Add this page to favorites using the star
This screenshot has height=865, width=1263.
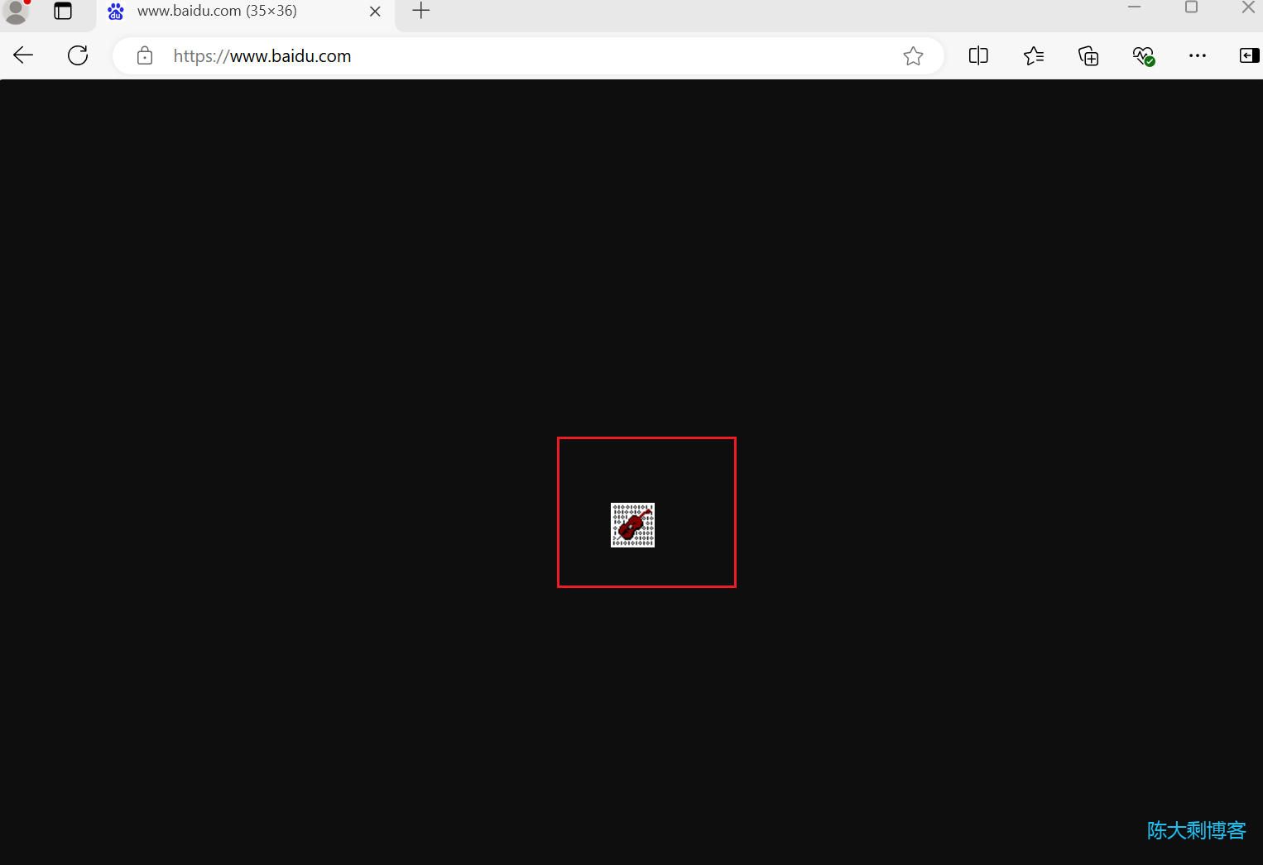tap(913, 55)
